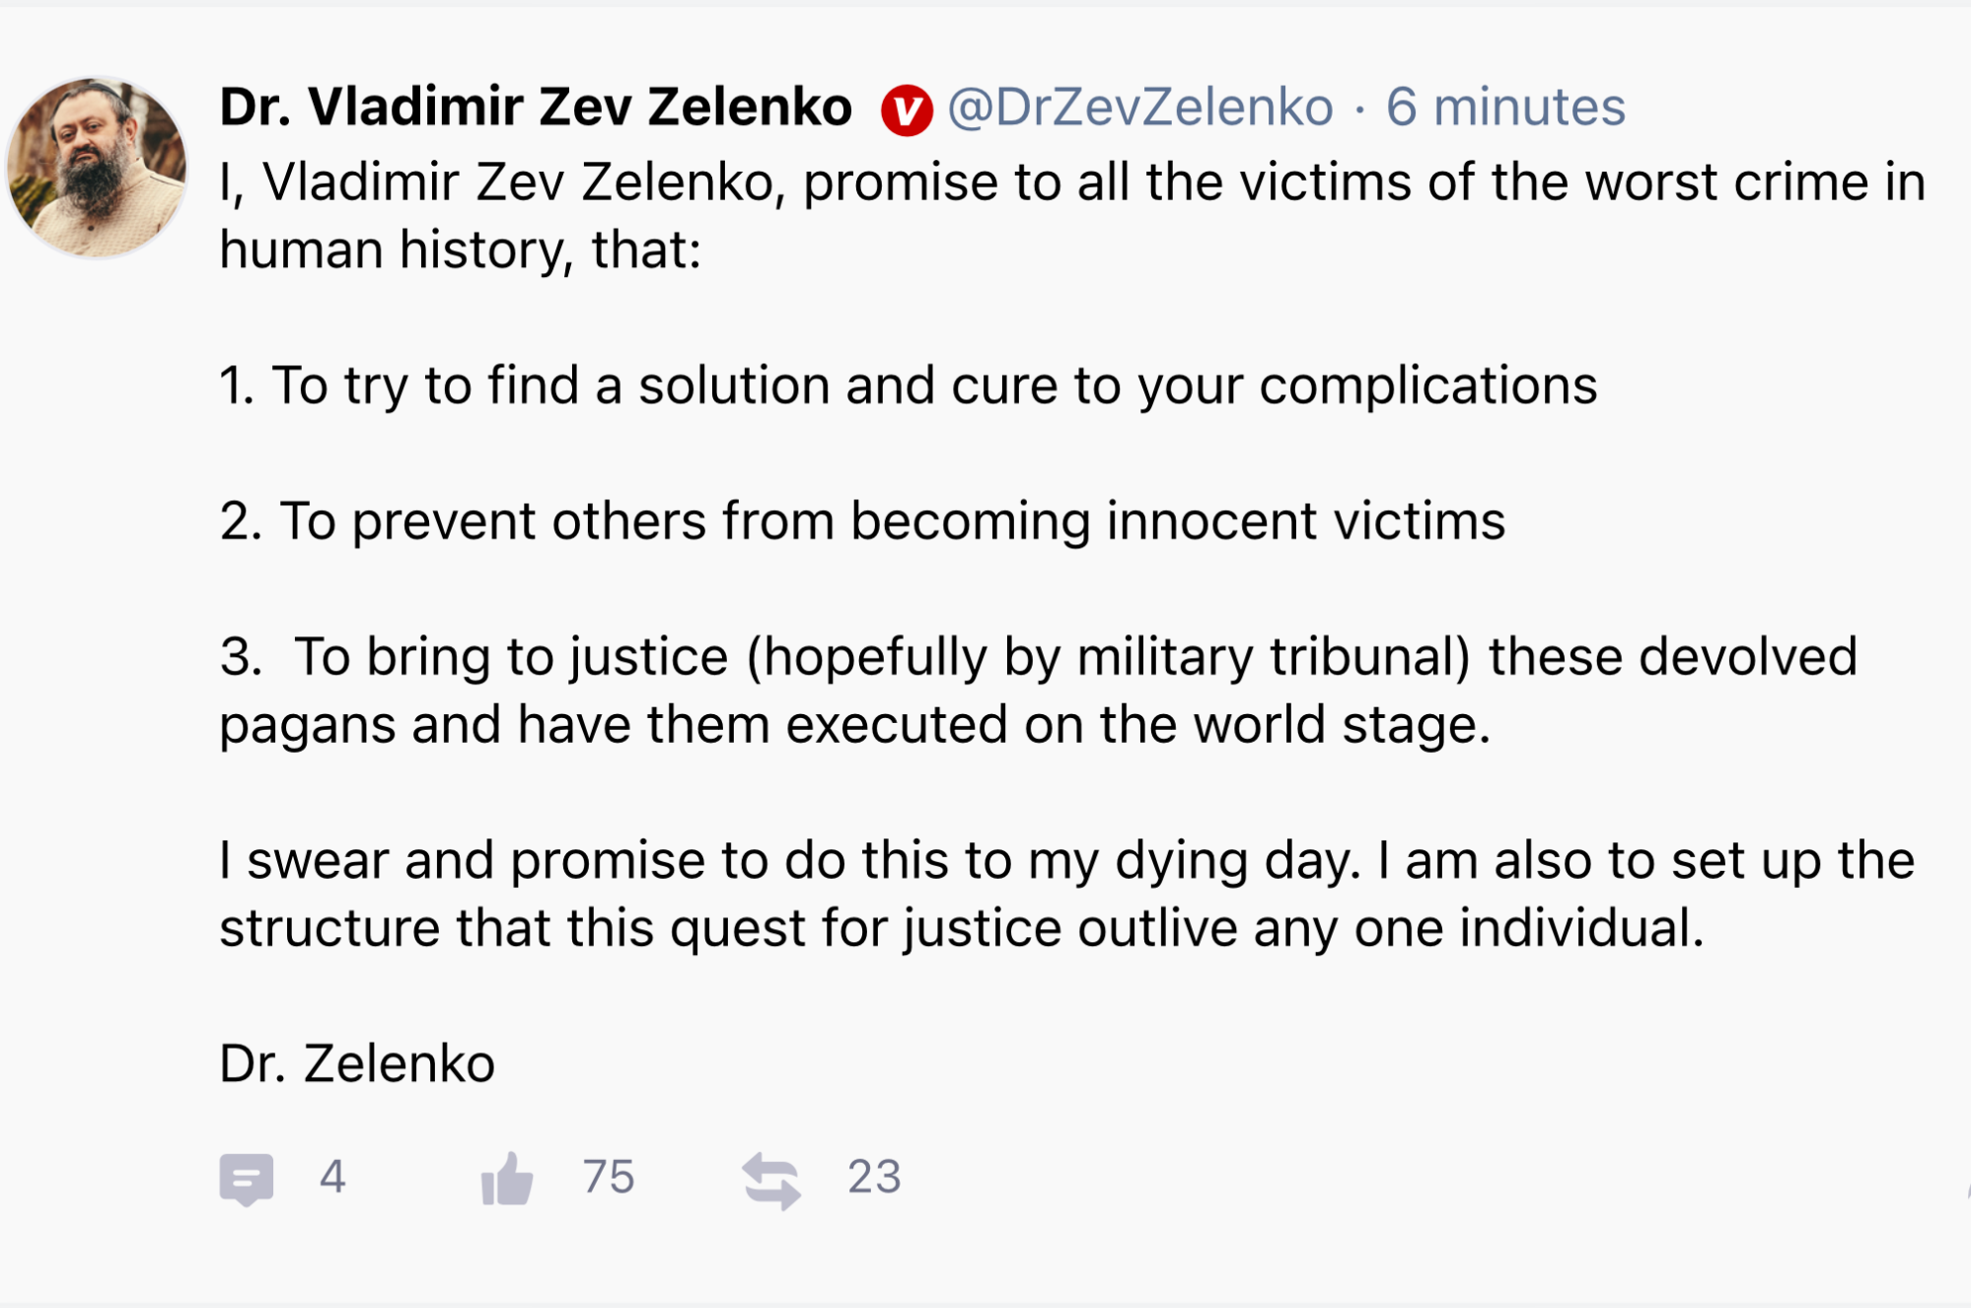
Task: Click point 1 about finding a cure
Action: [908, 385]
